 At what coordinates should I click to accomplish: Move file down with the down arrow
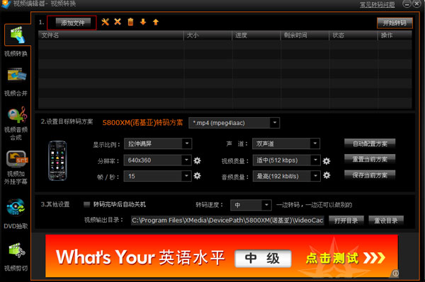coord(143,22)
